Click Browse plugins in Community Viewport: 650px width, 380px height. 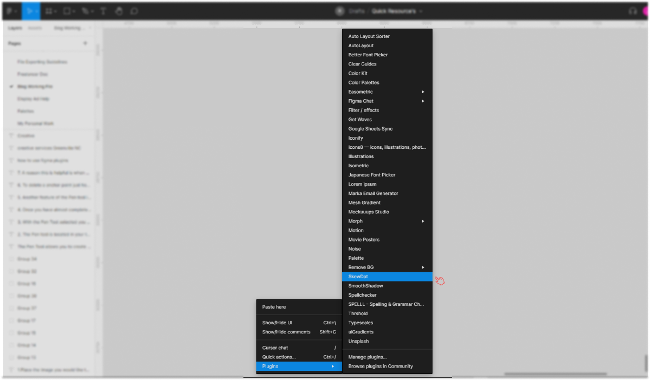coord(379,366)
